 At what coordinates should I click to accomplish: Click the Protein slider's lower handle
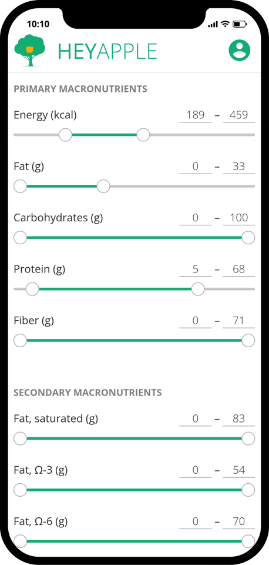pos(32,289)
